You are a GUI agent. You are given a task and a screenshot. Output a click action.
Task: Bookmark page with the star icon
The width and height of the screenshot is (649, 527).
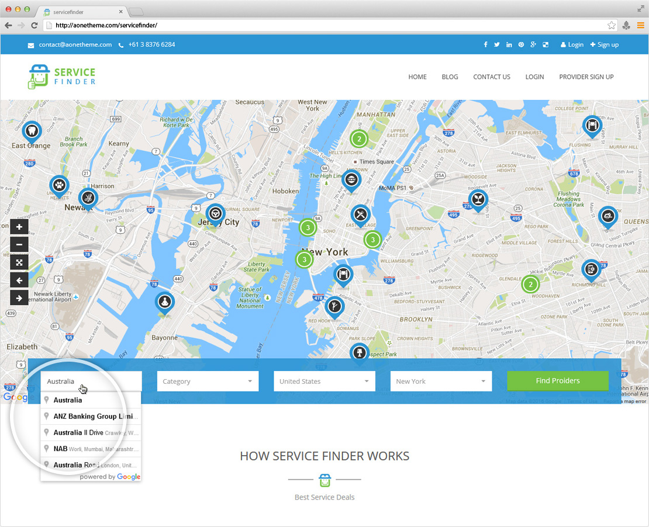pos(611,25)
